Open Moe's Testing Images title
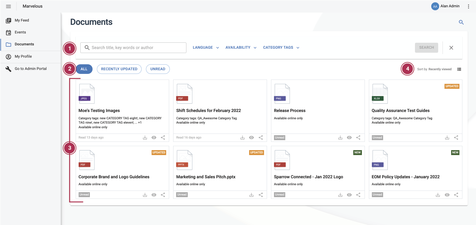This screenshot has width=476, height=225. [99, 111]
